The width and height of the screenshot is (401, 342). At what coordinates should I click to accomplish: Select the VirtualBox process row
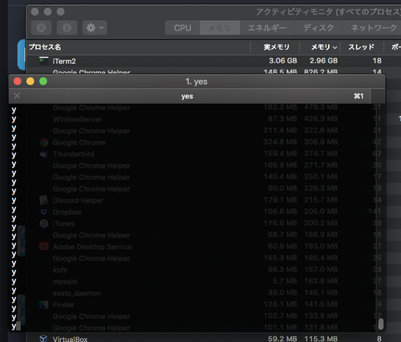213,338
